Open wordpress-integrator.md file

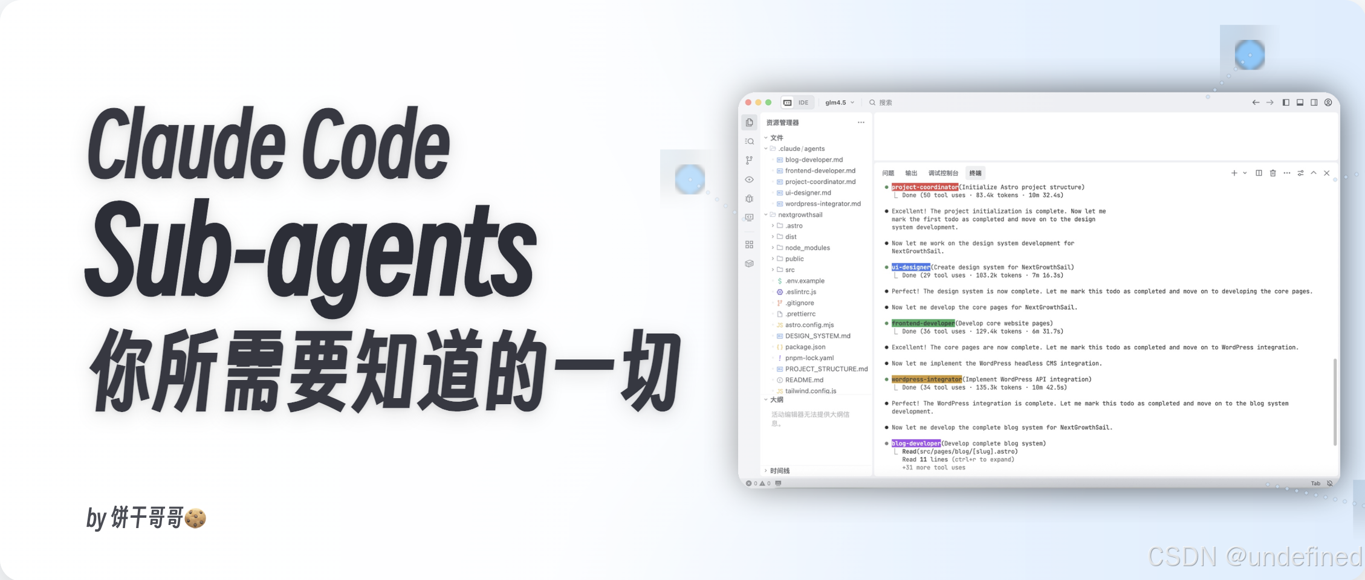[819, 204]
